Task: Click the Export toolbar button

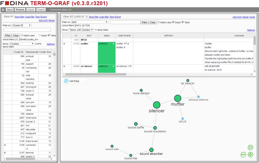Action: tap(41, 10)
